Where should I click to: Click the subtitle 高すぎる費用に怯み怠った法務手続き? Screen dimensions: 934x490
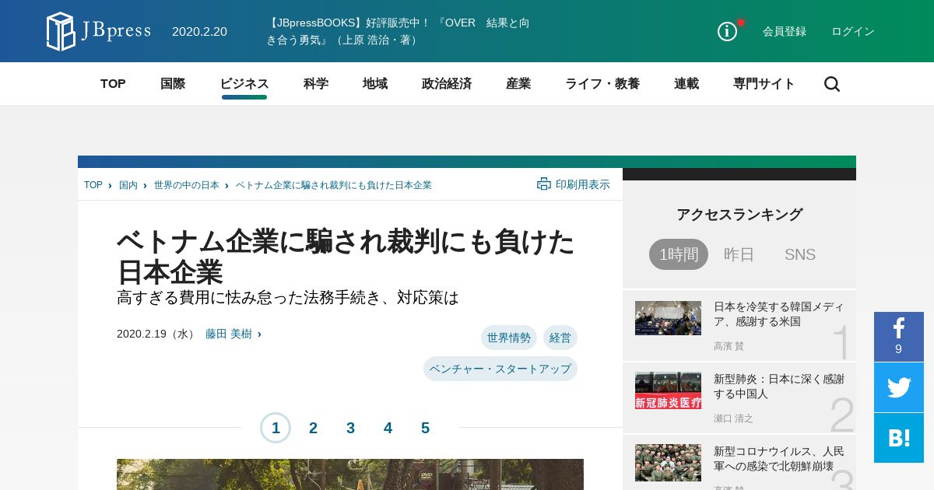(x=288, y=298)
